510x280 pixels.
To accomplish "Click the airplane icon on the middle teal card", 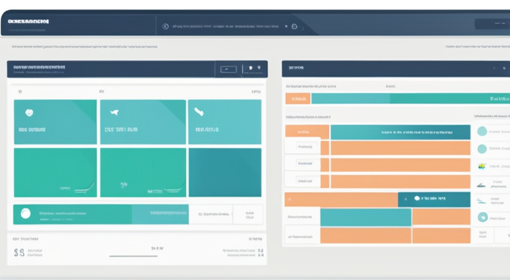I will [x=114, y=113].
